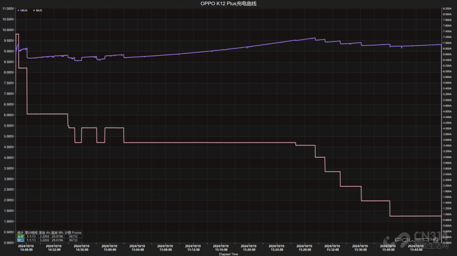457x256 pixels.
Task: Click the 4.000A current axis label
Action: click(447, 128)
